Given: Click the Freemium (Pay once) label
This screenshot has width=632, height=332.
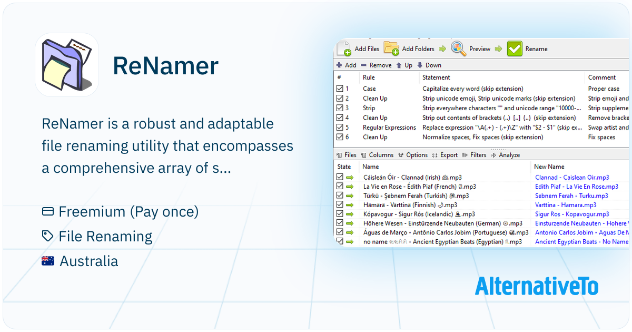Looking at the screenshot, I should (x=129, y=212).
